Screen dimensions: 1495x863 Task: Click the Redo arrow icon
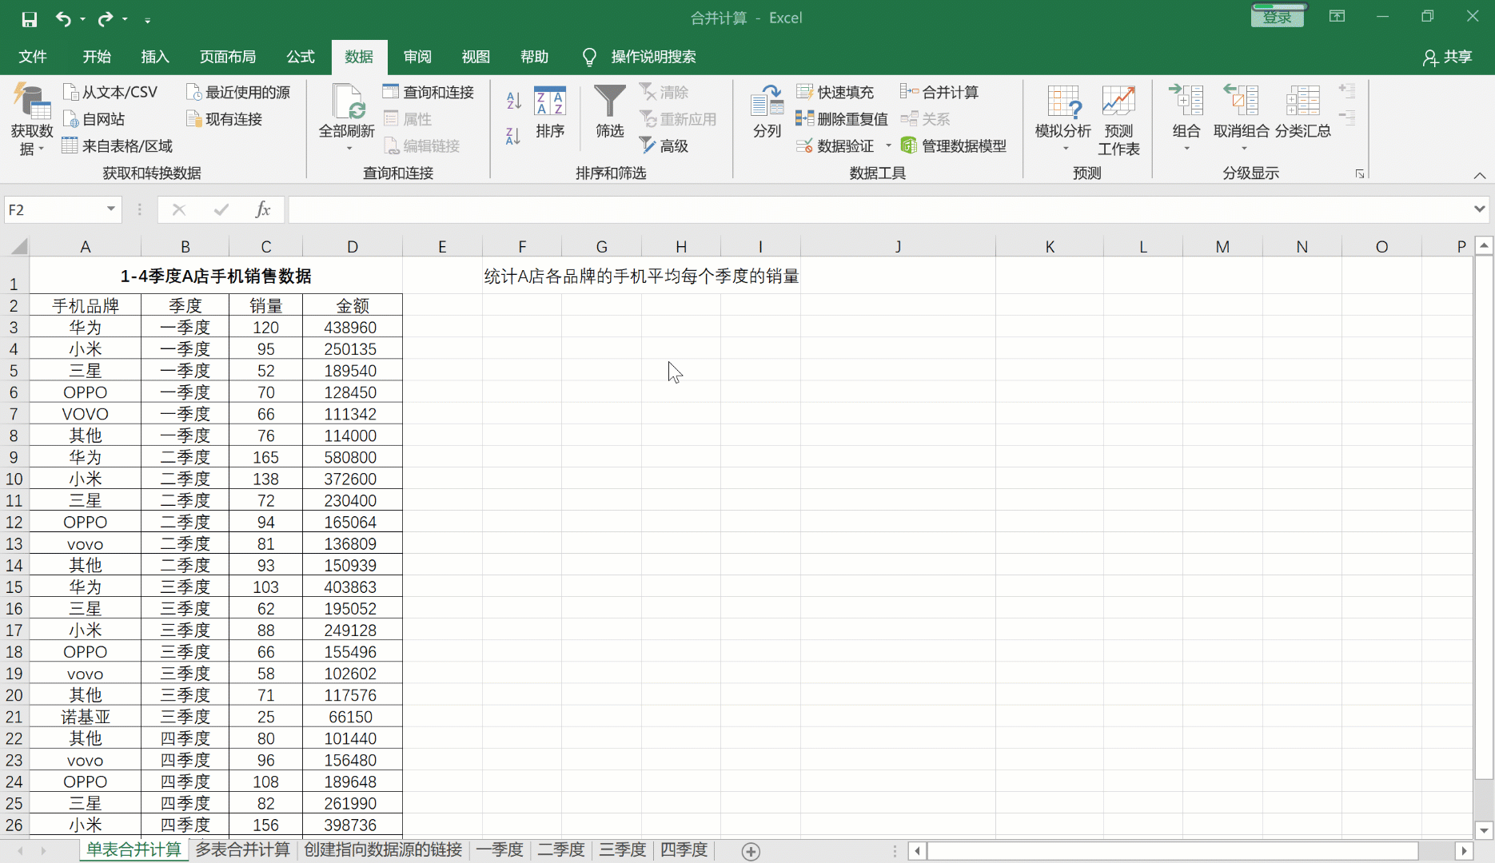105,18
